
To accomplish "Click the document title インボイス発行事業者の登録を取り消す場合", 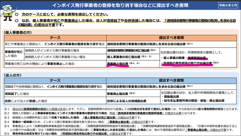I will coord(120,5).
